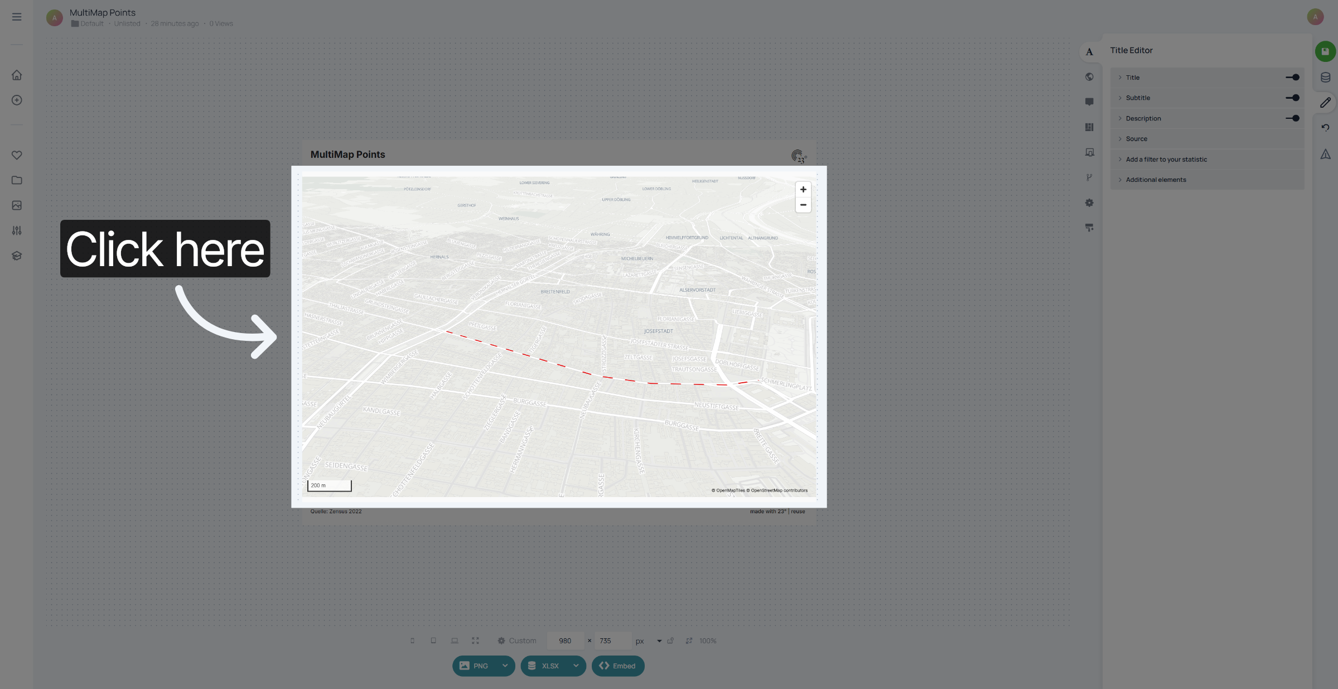
Task: Open the academy graduation cap icon
Action: [x=17, y=256]
